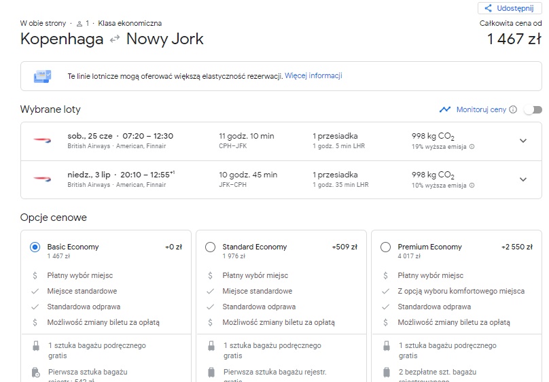Viewport: 549px width, 382px height.
Task: Click info icon next to 10% wyższa emisja
Action: coord(472,186)
